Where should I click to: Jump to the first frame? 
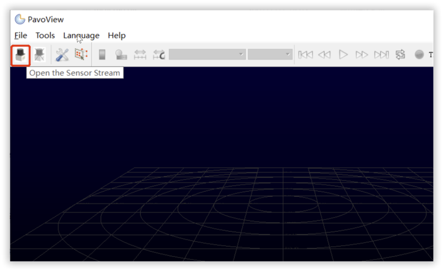tap(306, 54)
